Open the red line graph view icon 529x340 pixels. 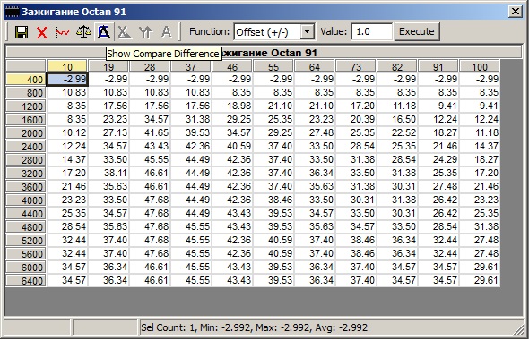point(63,32)
